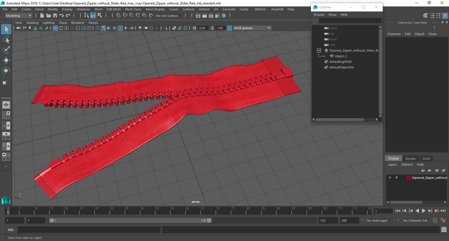Viewport: 449px width, 241px height.
Task: Open the Deform menu
Action: pyautogui.click(x=204, y=9)
